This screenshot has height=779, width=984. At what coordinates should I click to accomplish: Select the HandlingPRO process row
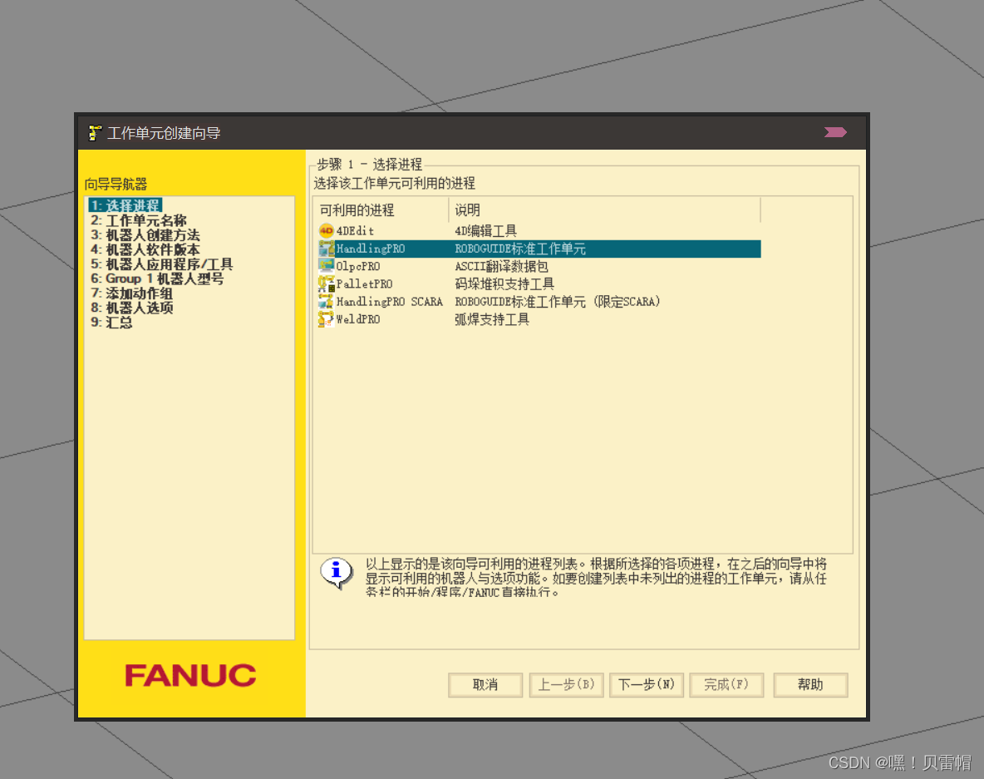point(539,249)
